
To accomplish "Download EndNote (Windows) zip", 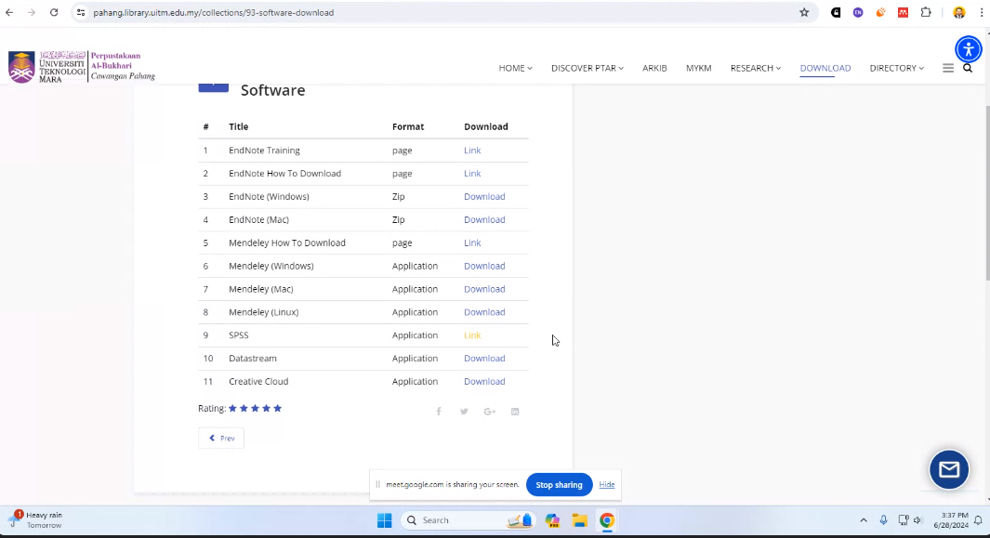I will 484,196.
